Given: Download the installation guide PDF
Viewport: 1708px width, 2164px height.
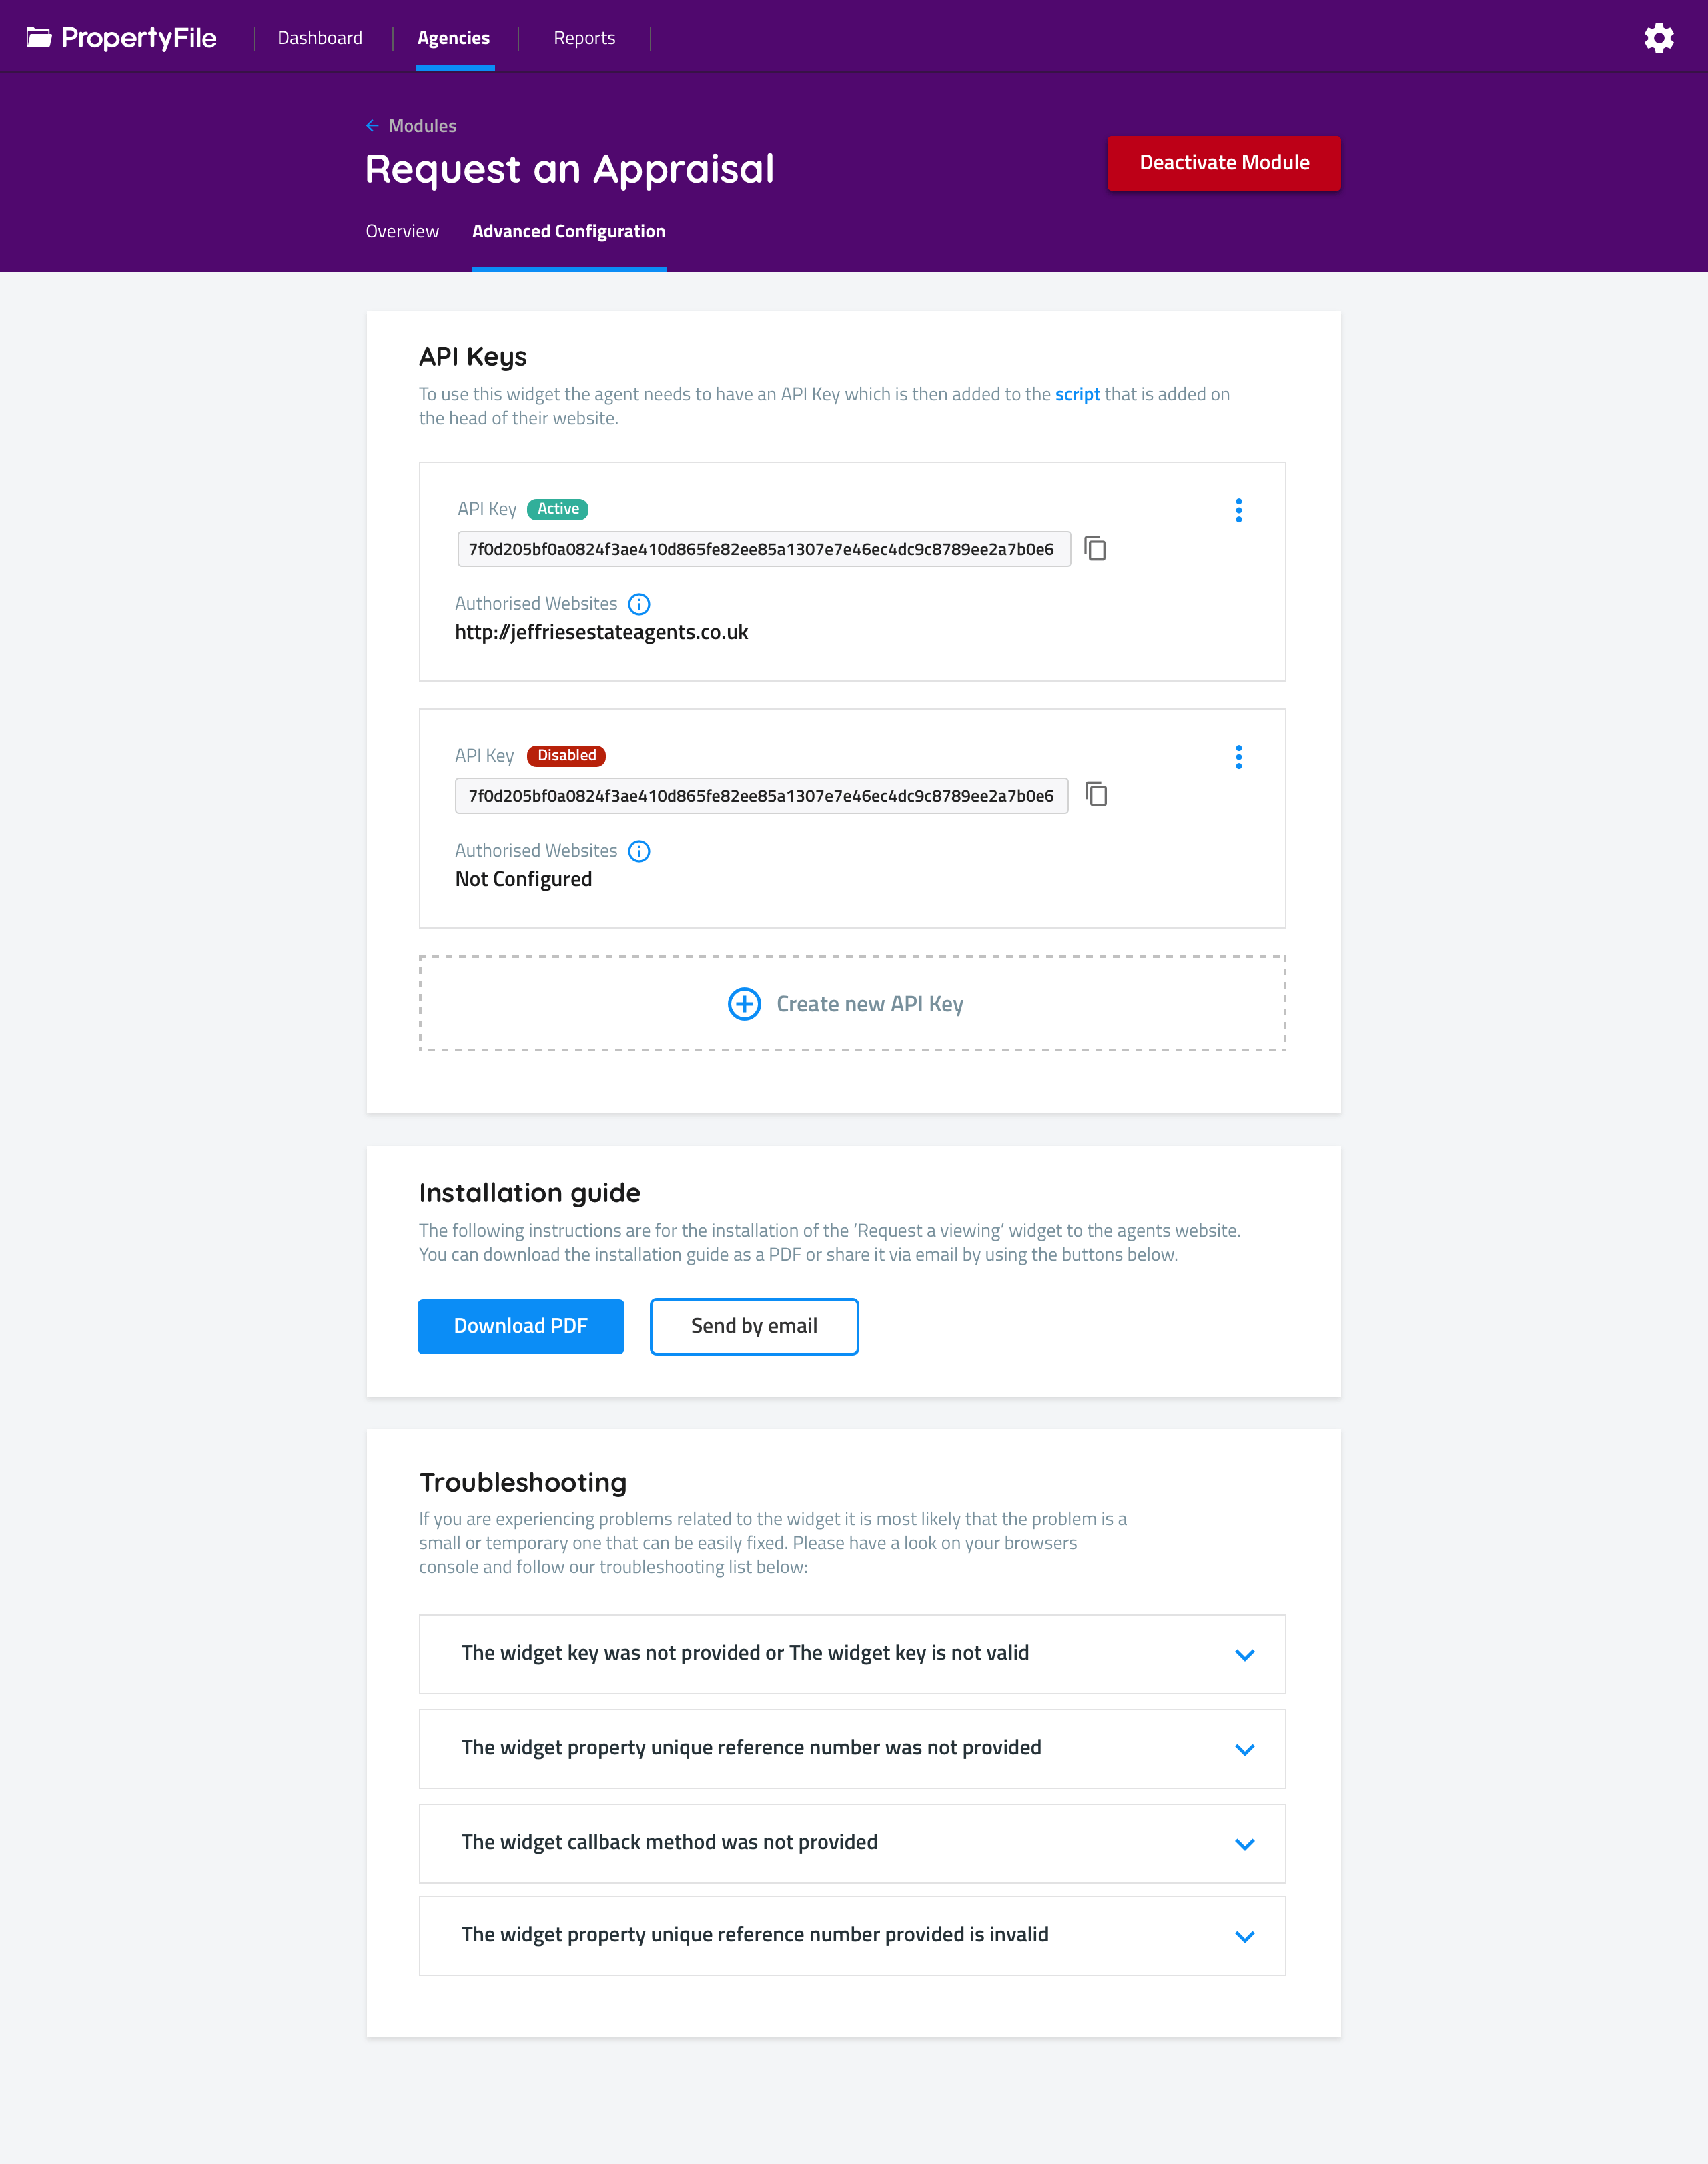Looking at the screenshot, I should coord(520,1326).
